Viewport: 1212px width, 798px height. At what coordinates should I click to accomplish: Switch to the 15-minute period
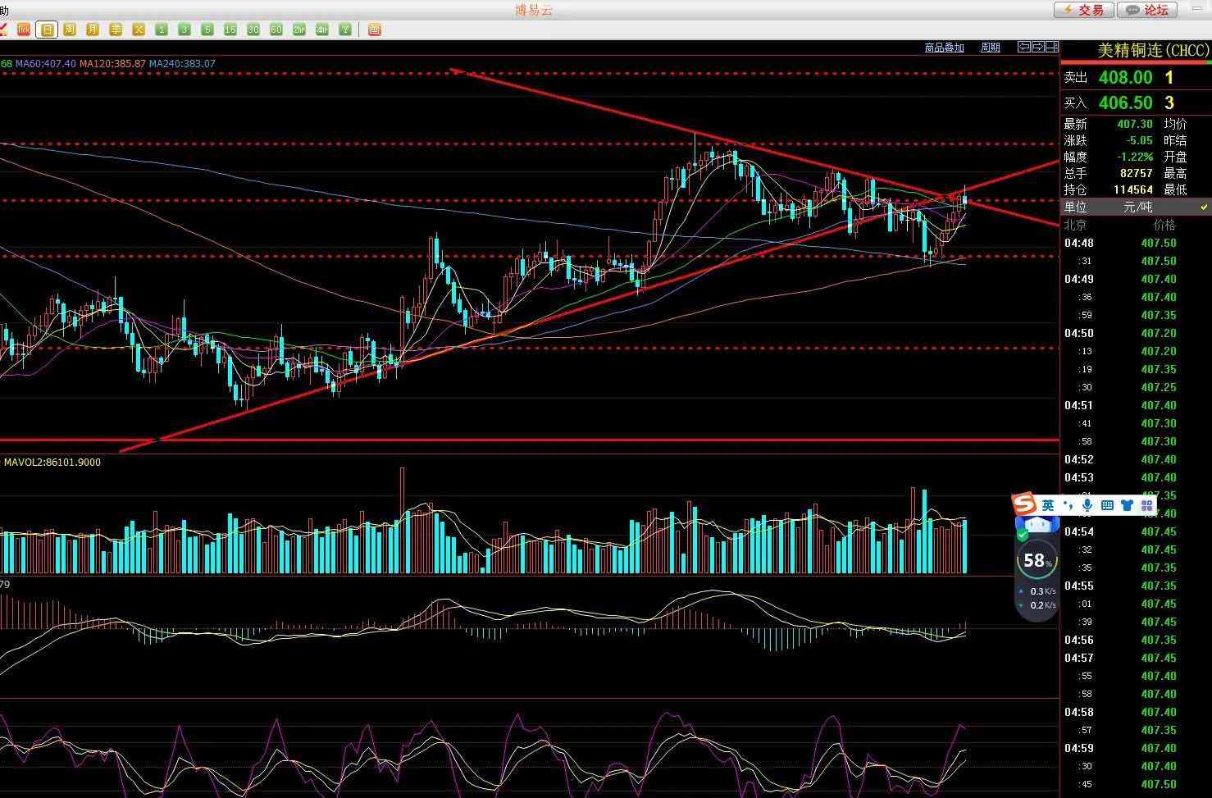click(230, 30)
